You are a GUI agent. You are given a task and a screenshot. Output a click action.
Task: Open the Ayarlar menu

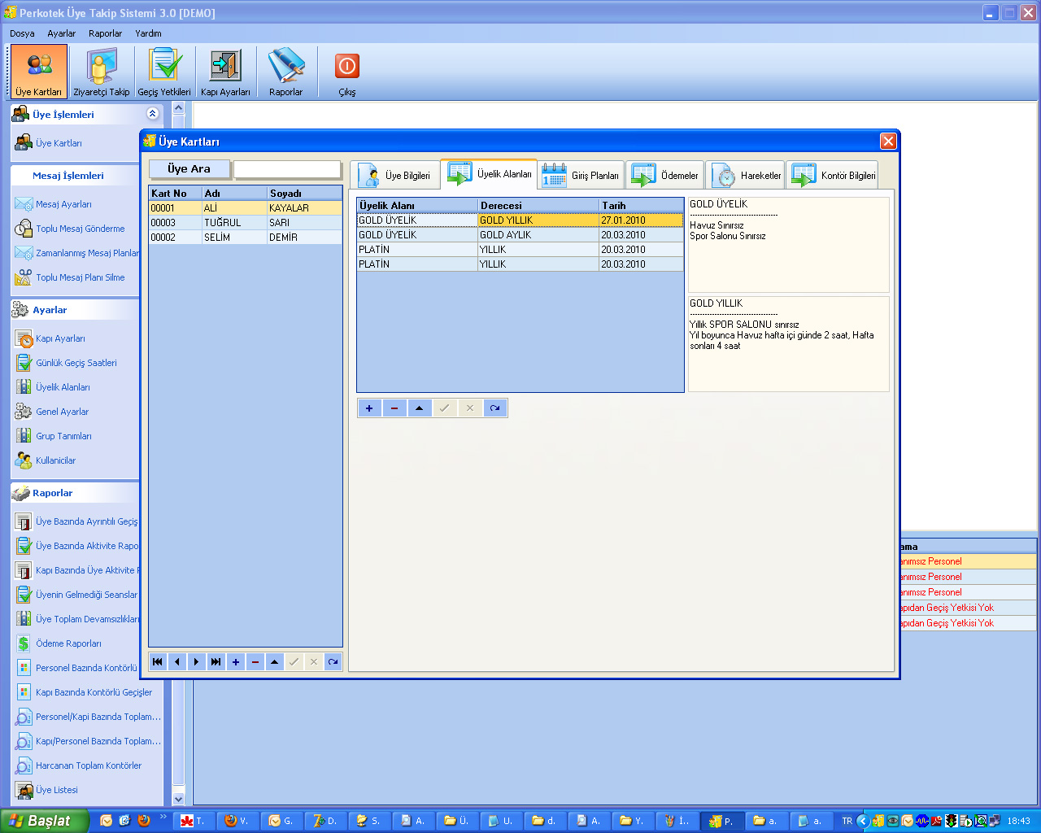[61, 33]
